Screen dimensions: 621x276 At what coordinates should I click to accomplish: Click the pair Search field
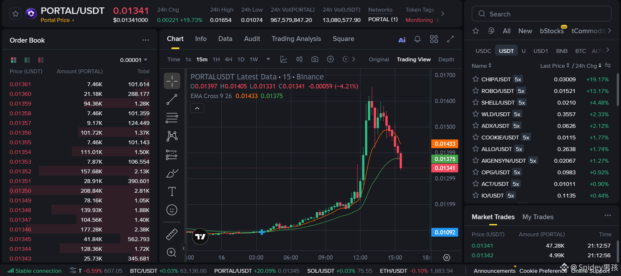pos(541,14)
